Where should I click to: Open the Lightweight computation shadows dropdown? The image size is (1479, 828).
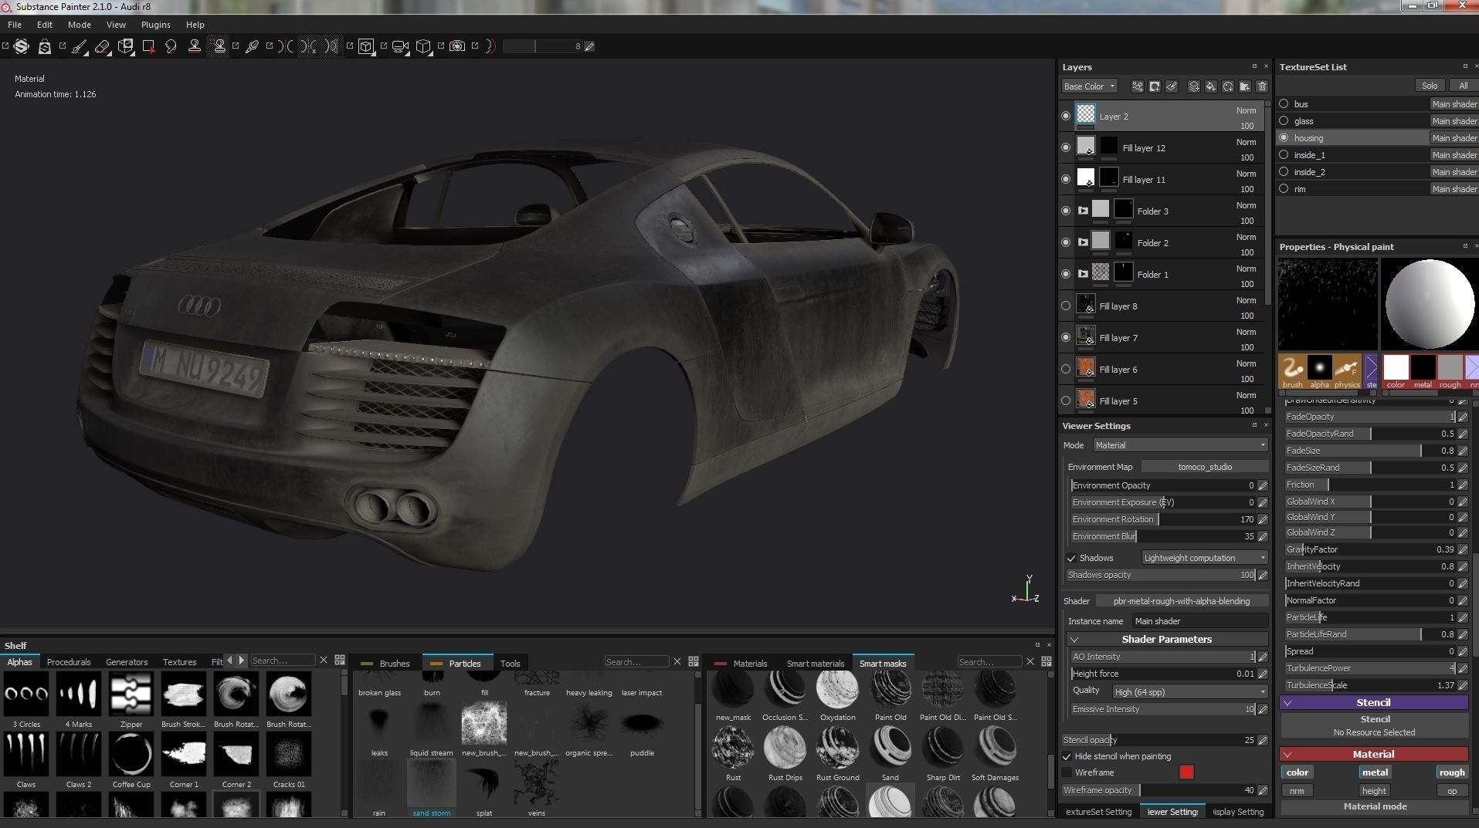(1204, 558)
